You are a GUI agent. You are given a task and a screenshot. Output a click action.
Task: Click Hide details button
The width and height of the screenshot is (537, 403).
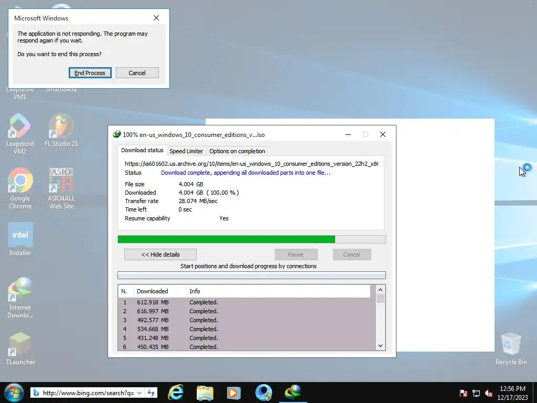coord(160,254)
